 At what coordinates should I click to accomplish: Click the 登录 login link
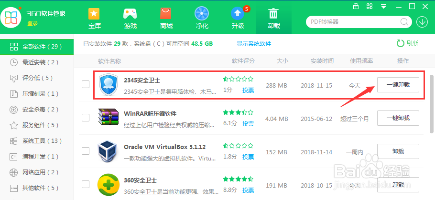click(33, 24)
